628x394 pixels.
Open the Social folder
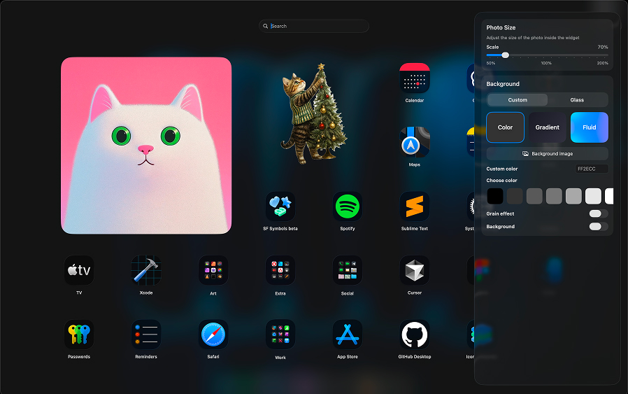[x=348, y=271]
